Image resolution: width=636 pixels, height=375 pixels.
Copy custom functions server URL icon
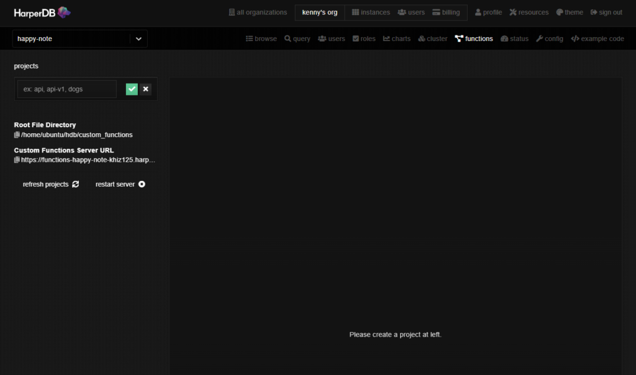17,160
